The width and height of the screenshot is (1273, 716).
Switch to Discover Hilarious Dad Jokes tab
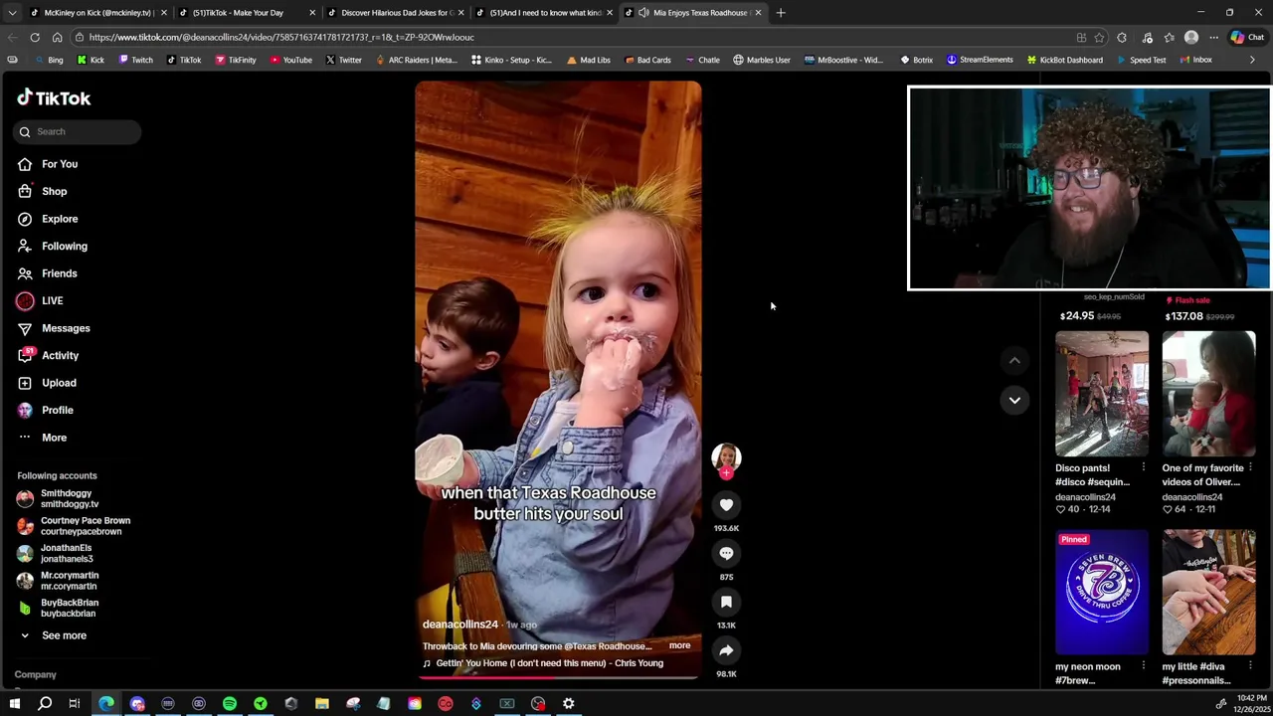coord(397,13)
